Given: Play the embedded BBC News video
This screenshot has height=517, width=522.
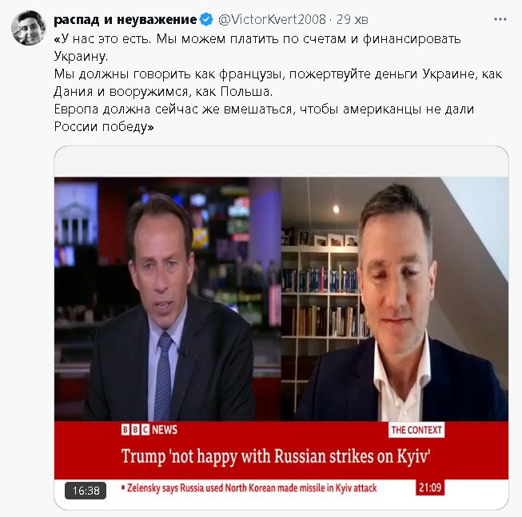Looking at the screenshot, I should click(281, 328).
